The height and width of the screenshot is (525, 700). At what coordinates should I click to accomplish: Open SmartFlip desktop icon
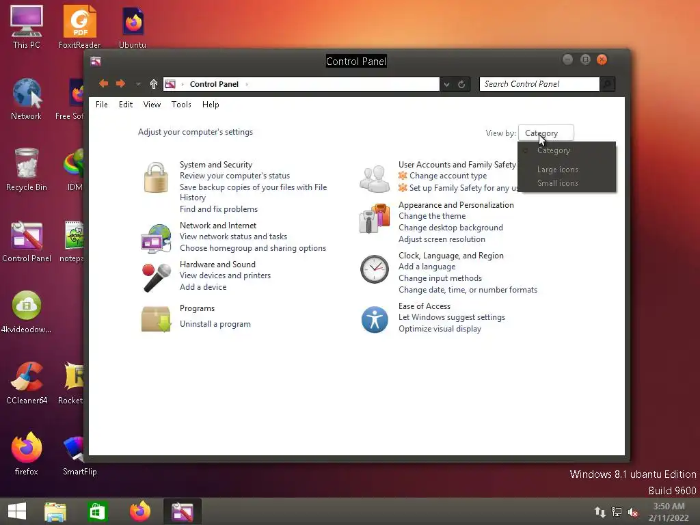[x=79, y=455]
